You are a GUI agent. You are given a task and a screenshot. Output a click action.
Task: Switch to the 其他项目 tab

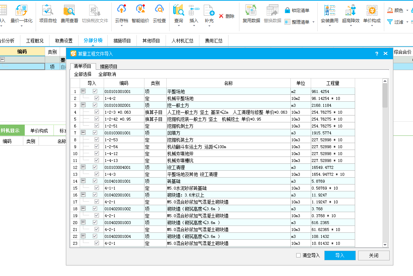point(151,41)
